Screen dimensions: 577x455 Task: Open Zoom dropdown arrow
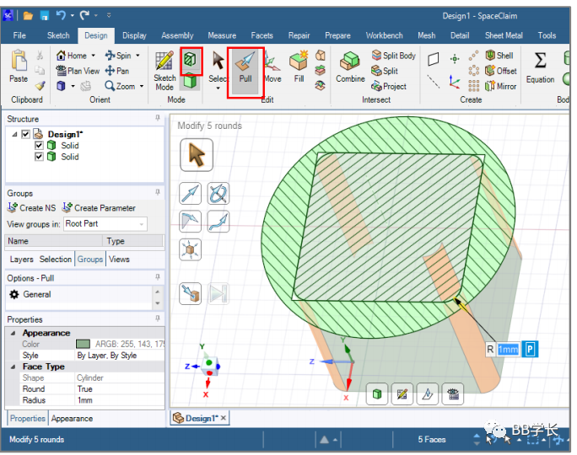[x=142, y=87]
